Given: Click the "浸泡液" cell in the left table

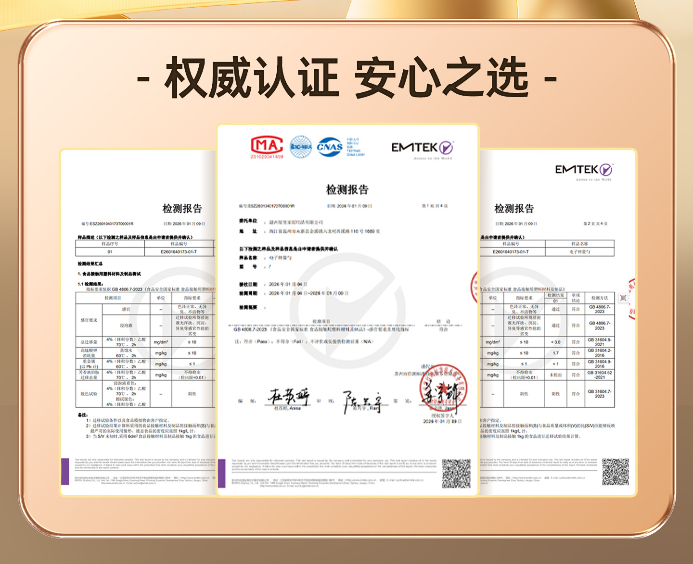Looking at the screenshot, I should [126, 326].
